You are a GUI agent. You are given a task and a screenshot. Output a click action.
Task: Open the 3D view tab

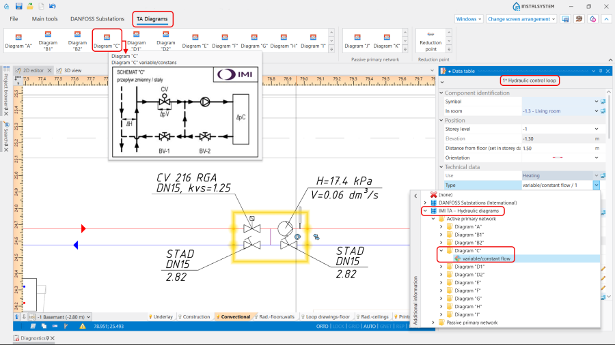click(x=68, y=70)
